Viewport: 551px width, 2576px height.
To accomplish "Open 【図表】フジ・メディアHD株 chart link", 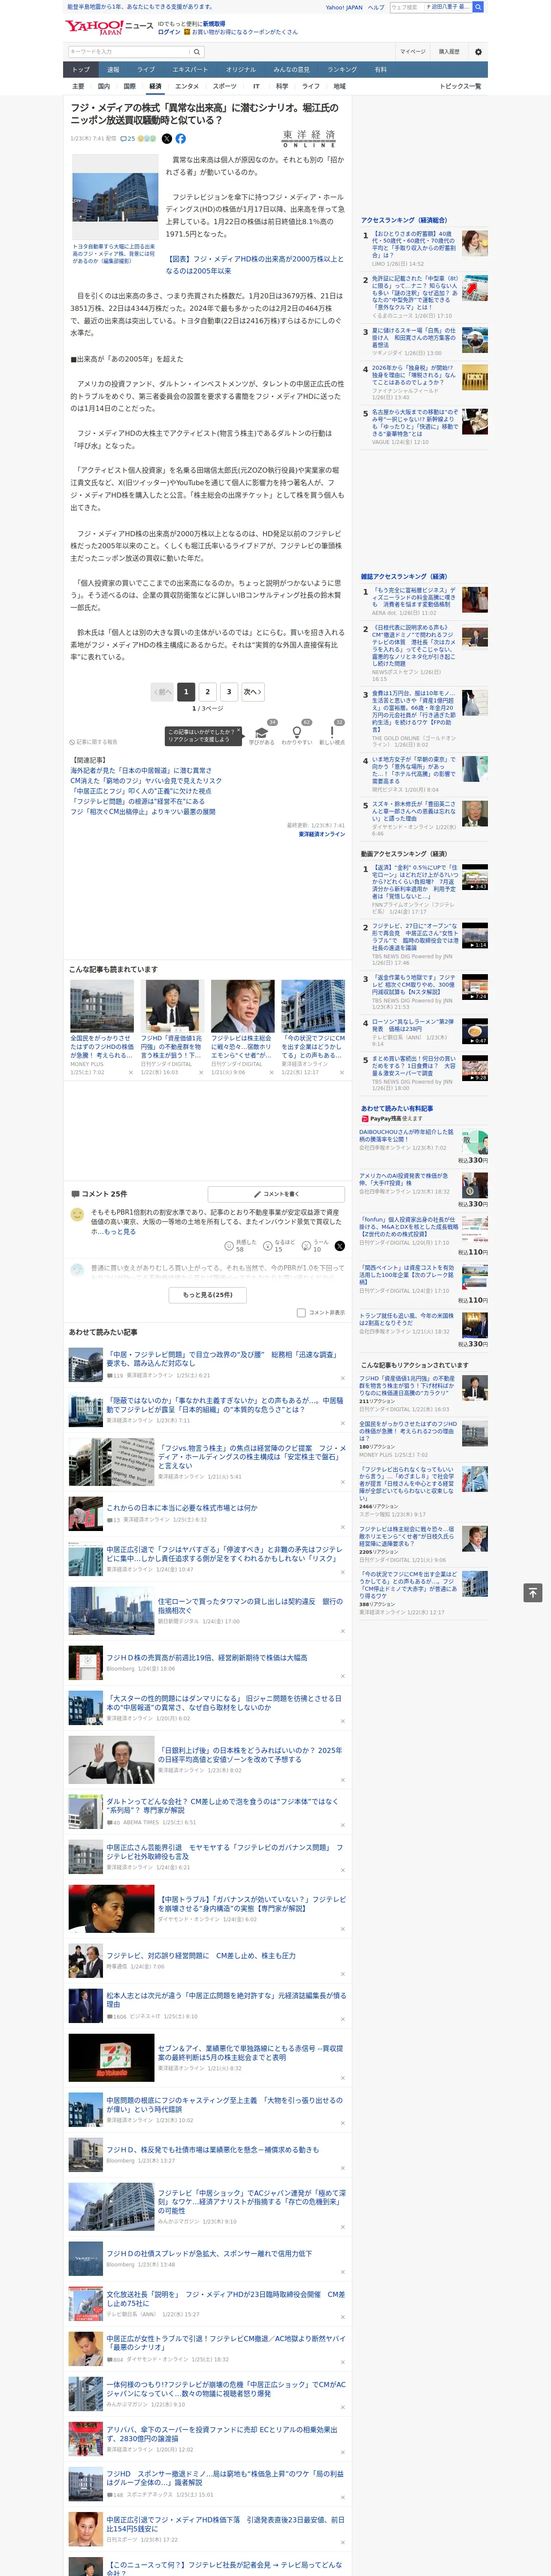I will coord(254,264).
